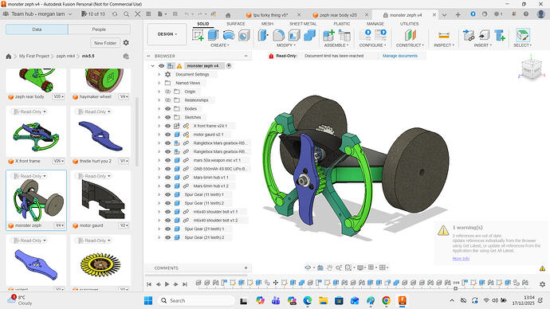Click the Select tool icon
The image size is (550, 309).
click(x=523, y=35)
